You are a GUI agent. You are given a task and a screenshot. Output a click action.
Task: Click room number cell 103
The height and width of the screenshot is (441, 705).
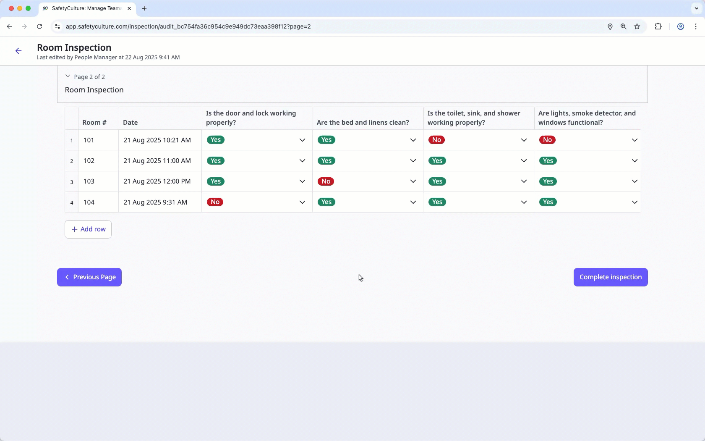pos(98,181)
